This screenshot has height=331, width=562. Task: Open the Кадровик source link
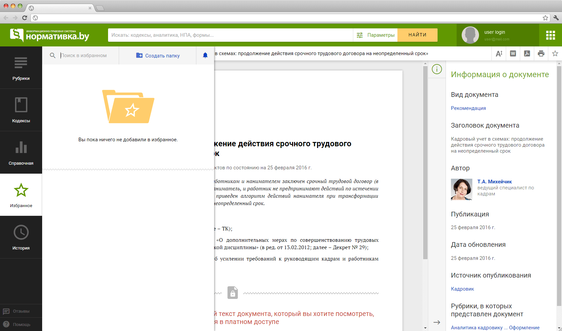point(462,289)
